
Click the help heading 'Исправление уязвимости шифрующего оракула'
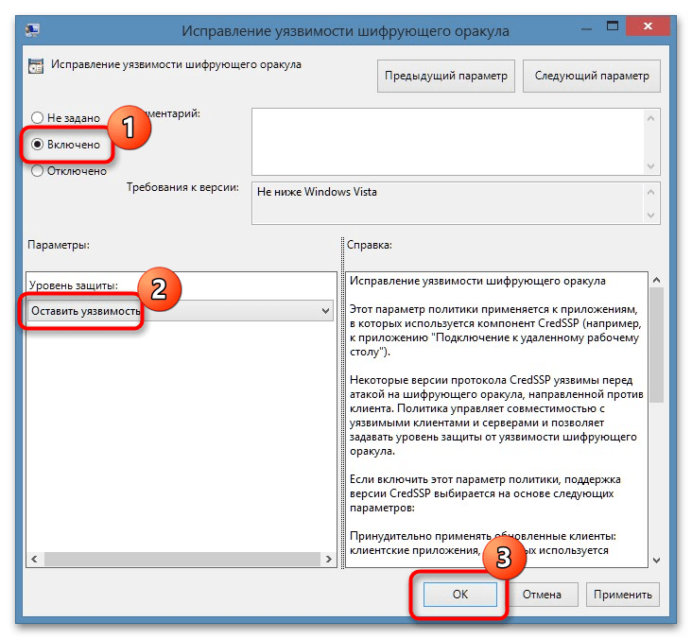(x=477, y=281)
